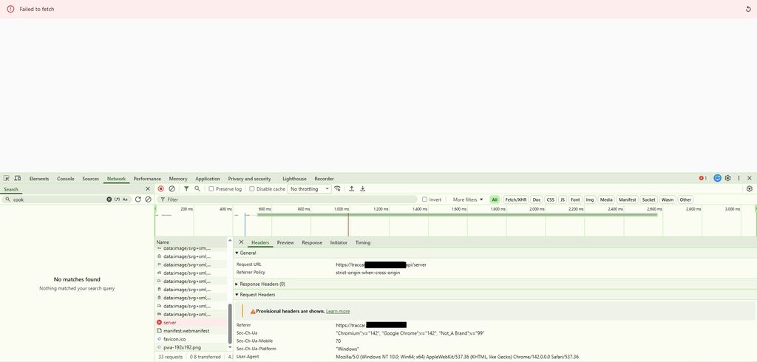The image size is (757, 362).
Task: Open the Recorder tab
Action: [324, 179]
